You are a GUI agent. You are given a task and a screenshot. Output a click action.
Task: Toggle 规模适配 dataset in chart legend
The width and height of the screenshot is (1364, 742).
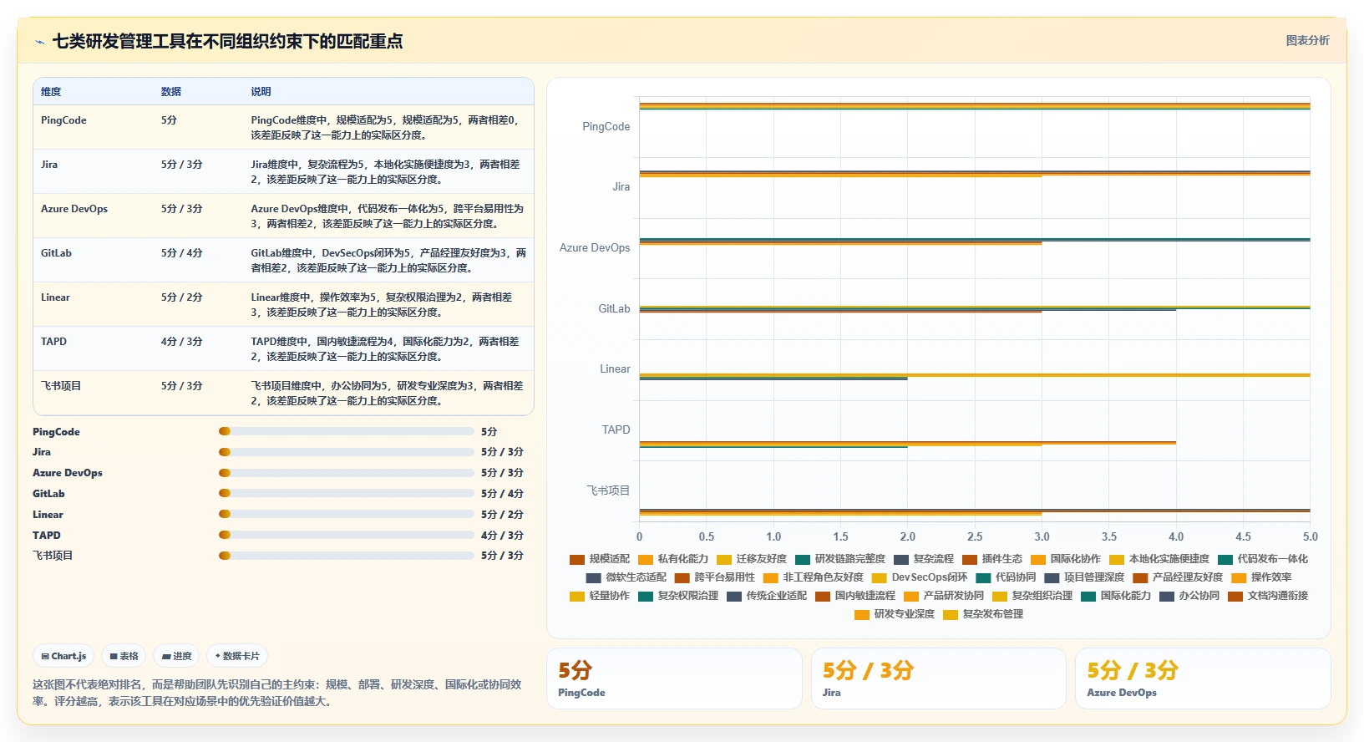[x=600, y=559]
